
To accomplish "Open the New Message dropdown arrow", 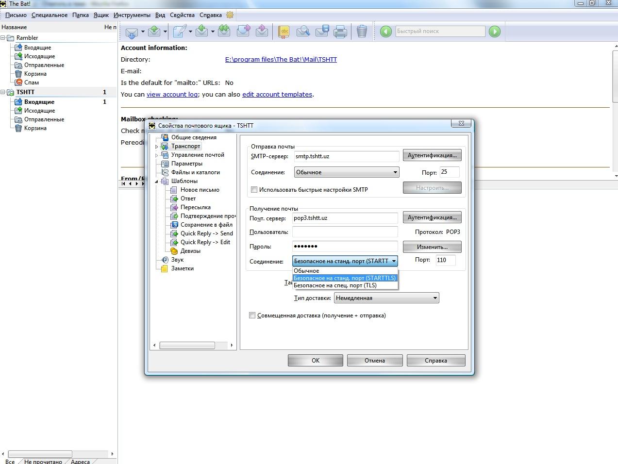I will click(x=190, y=32).
